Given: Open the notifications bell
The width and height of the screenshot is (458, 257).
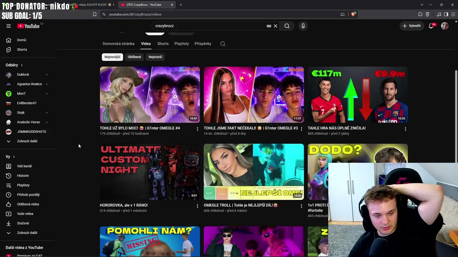Looking at the screenshot, I should pos(431,26).
